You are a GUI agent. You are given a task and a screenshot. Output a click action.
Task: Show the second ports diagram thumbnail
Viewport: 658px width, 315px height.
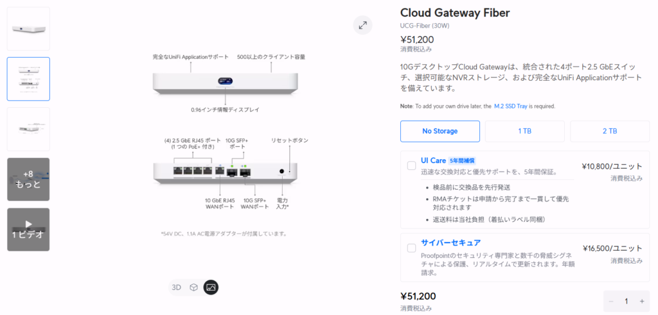tap(28, 79)
